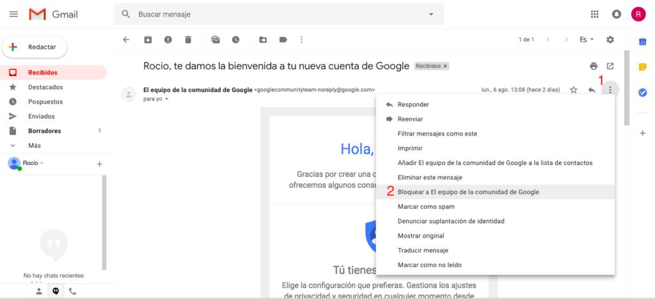Click sender name El equipo de la comunidad

tap(198, 89)
